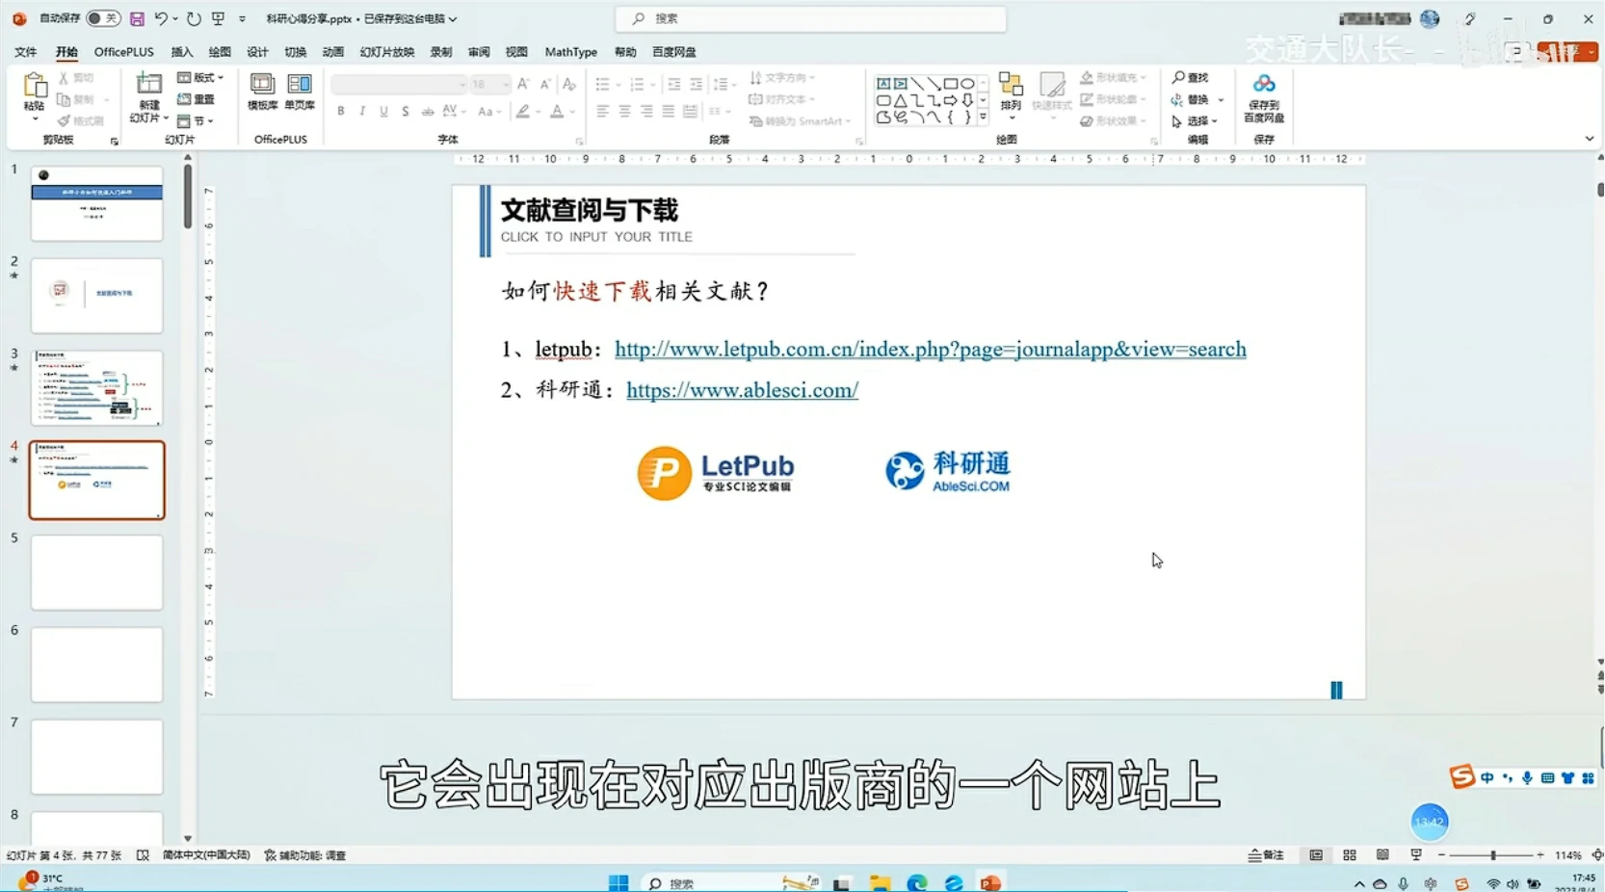Toggle the AutoSave (自动保存) switch
Viewport: 1605px width, 892px height.
(x=102, y=18)
